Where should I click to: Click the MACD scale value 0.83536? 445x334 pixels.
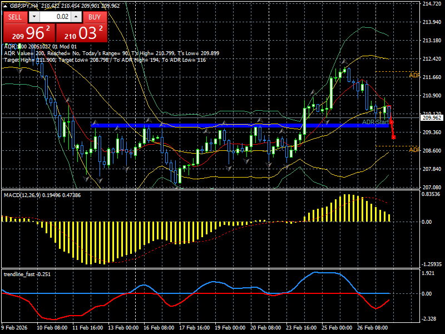(431, 194)
